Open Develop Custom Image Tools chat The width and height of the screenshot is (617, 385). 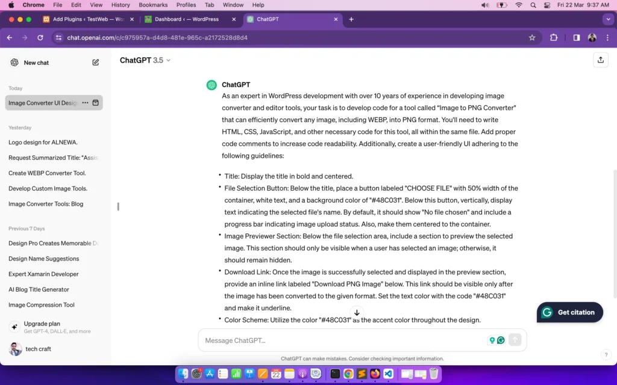pyautogui.click(x=48, y=188)
